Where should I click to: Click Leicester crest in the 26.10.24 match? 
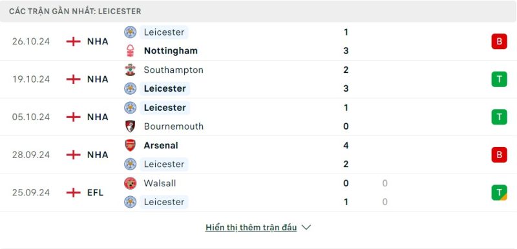tap(131, 32)
